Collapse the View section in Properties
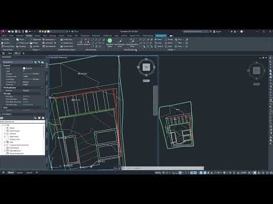273x204 pixels. pos(42,108)
